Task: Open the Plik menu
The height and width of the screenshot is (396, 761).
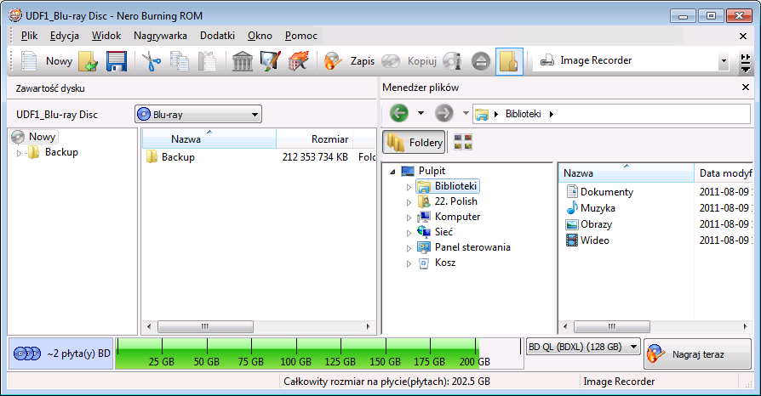Action: pyautogui.click(x=29, y=36)
